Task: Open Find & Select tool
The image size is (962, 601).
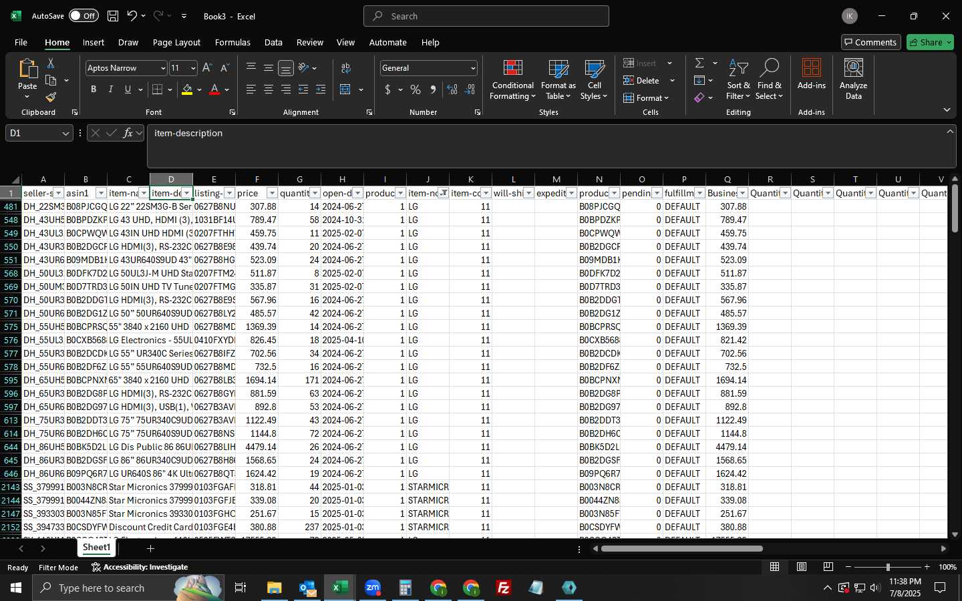Action: [769, 80]
